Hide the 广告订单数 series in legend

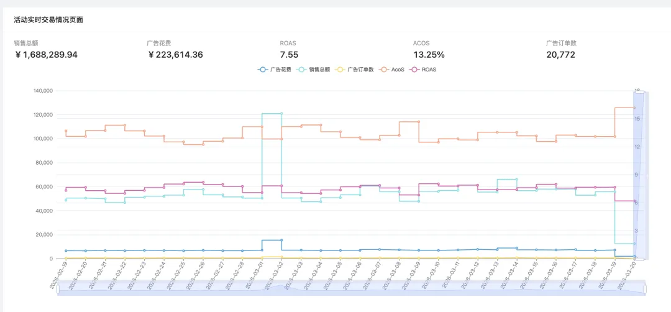[x=355, y=70]
